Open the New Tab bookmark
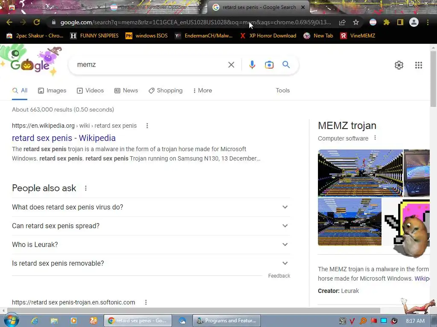Image resolution: width=437 pixels, height=327 pixels. [x=318, y=36]
